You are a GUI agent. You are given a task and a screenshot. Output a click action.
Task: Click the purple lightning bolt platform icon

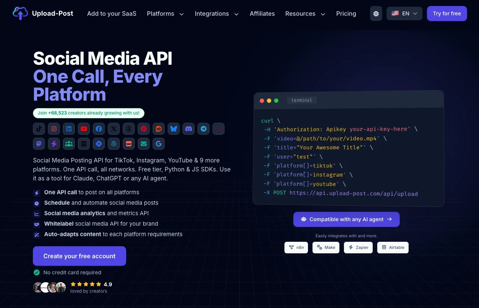54,144
